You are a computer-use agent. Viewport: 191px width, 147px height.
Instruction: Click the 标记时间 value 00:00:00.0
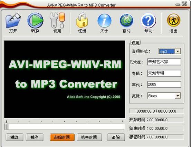158,137
